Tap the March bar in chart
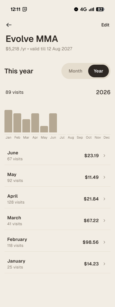The width and height of the screenshot is (115, 307). tap(26, 126)
